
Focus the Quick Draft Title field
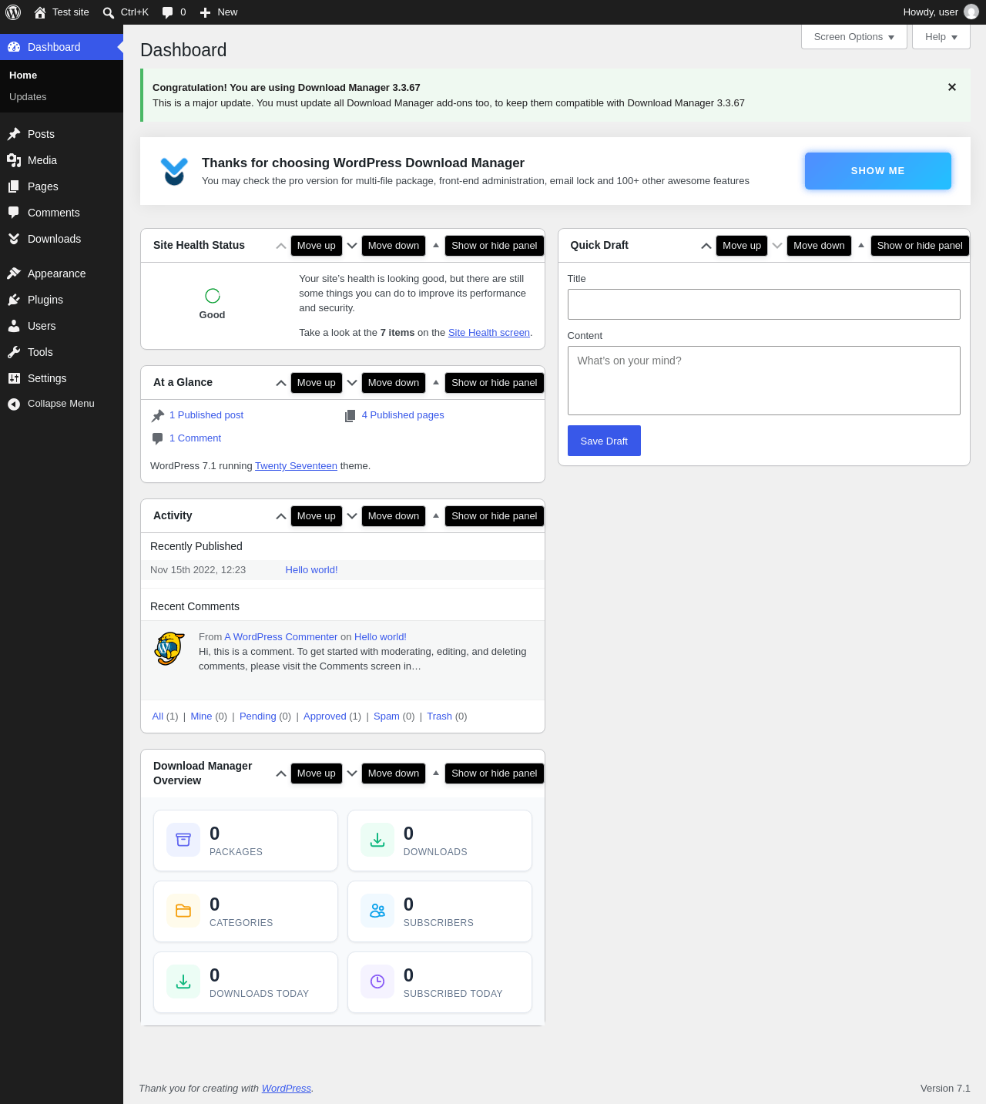[764, 304]
